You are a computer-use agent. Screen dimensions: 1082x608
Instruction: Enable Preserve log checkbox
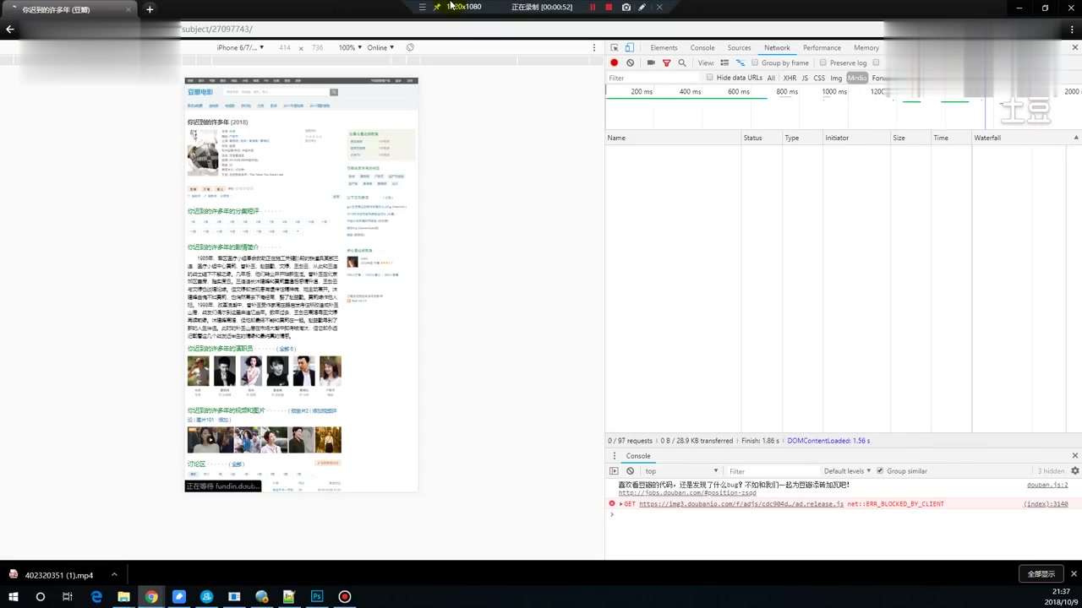pos(822,62)
